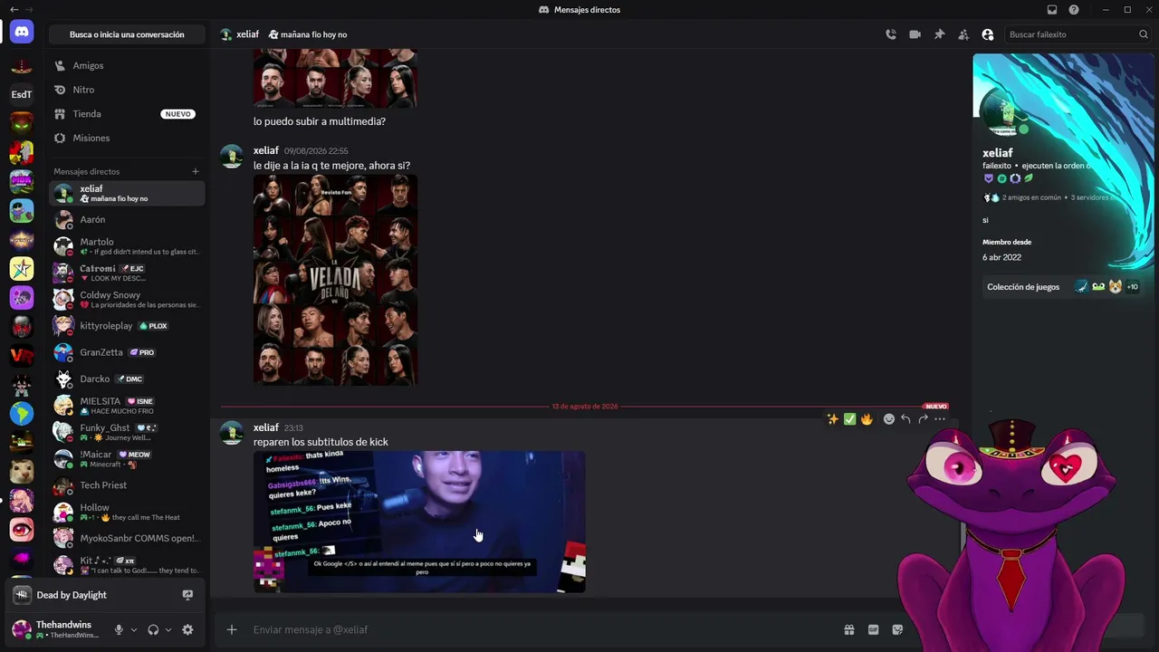Open Darcko direct message
1159x652 pixels.
click(127, 379)
